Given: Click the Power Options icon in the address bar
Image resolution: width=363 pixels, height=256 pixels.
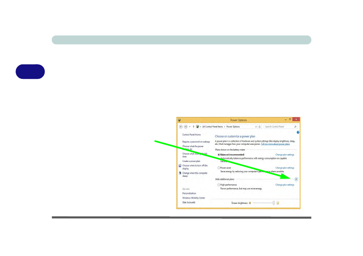Looking at the screenshot, I should [x=197, y=126].
